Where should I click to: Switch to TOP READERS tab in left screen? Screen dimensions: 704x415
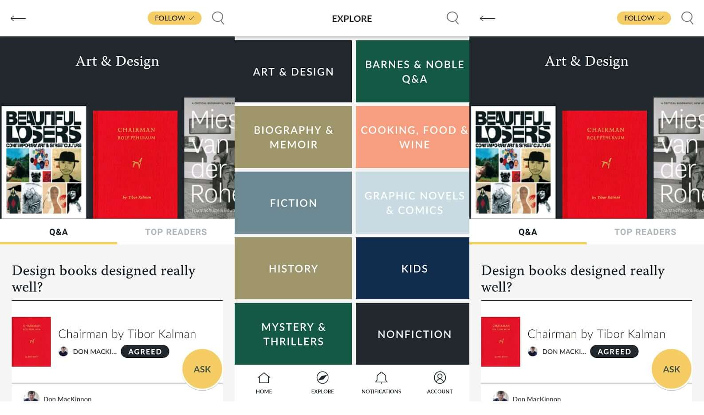click(x=176, y=232)
